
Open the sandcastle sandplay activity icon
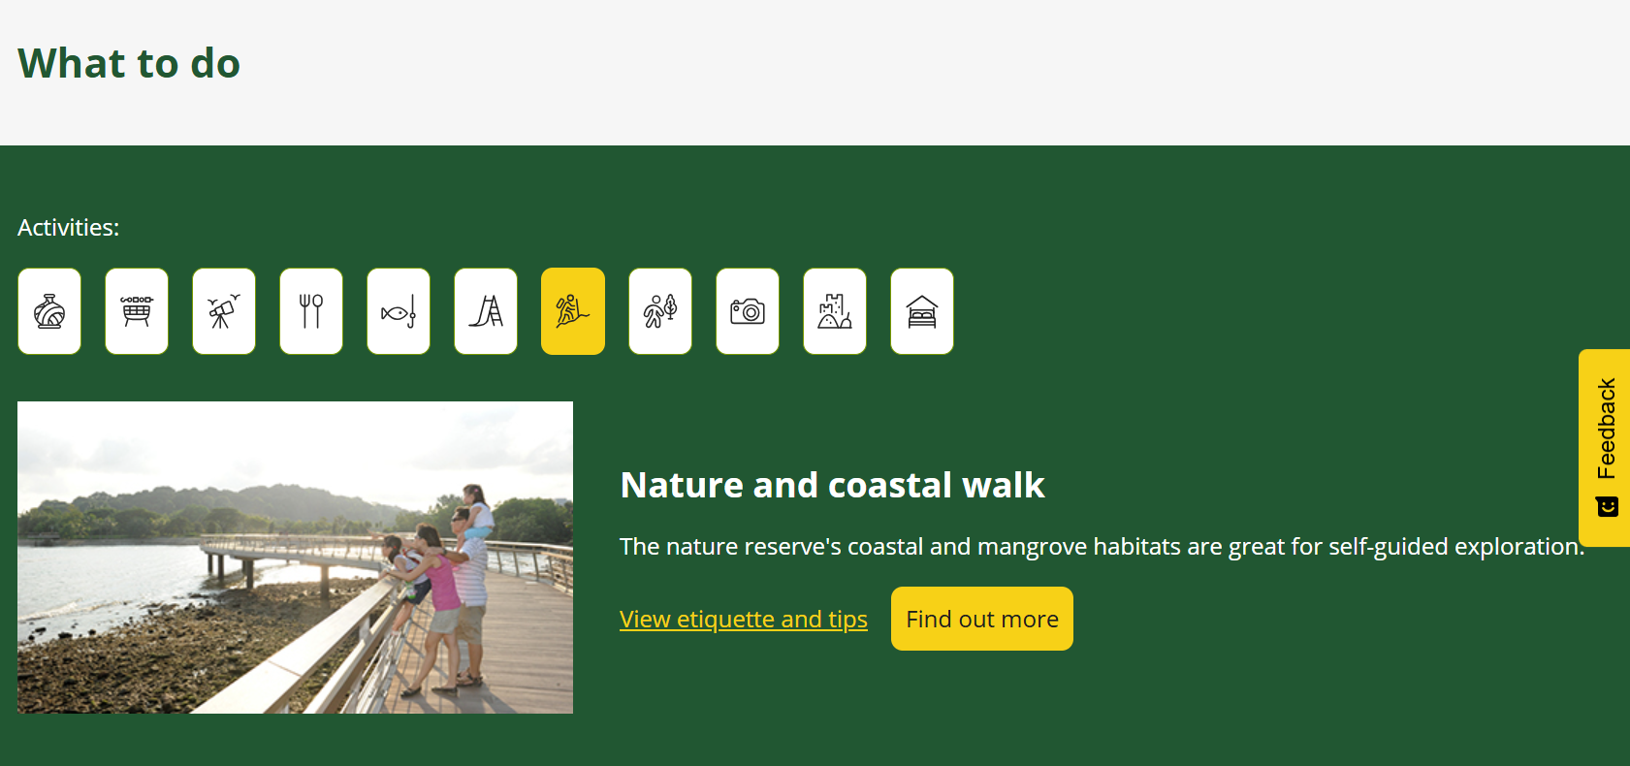pyautogui.click(x=835, y=311)
